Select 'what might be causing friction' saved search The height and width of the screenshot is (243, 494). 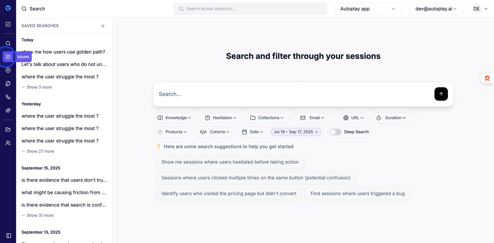pos(63,193)
